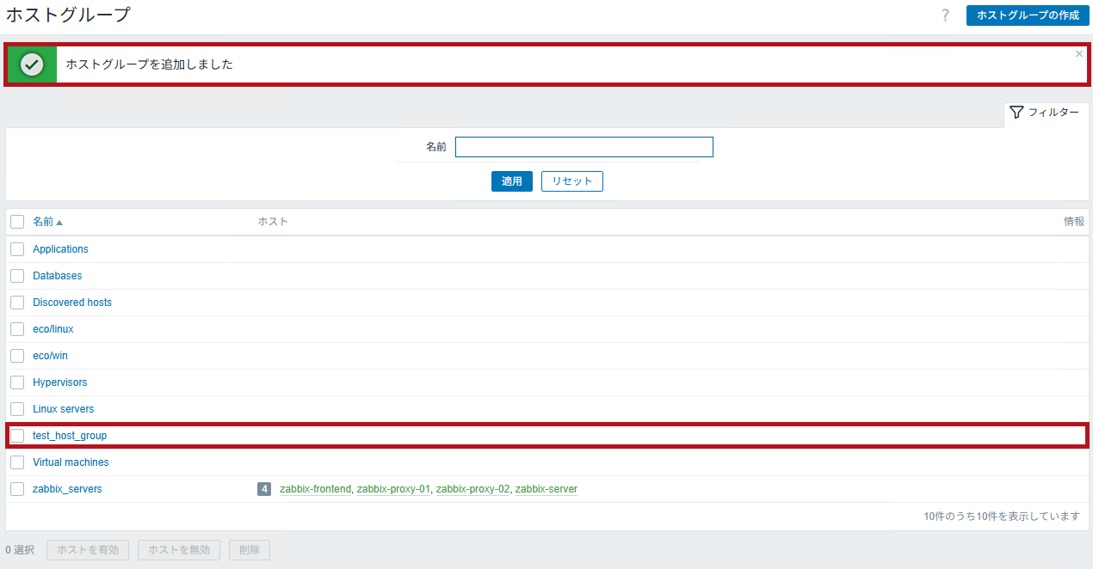
Task: Click the ホストグループの作成 button
Action: click(x=1028, y=15)
